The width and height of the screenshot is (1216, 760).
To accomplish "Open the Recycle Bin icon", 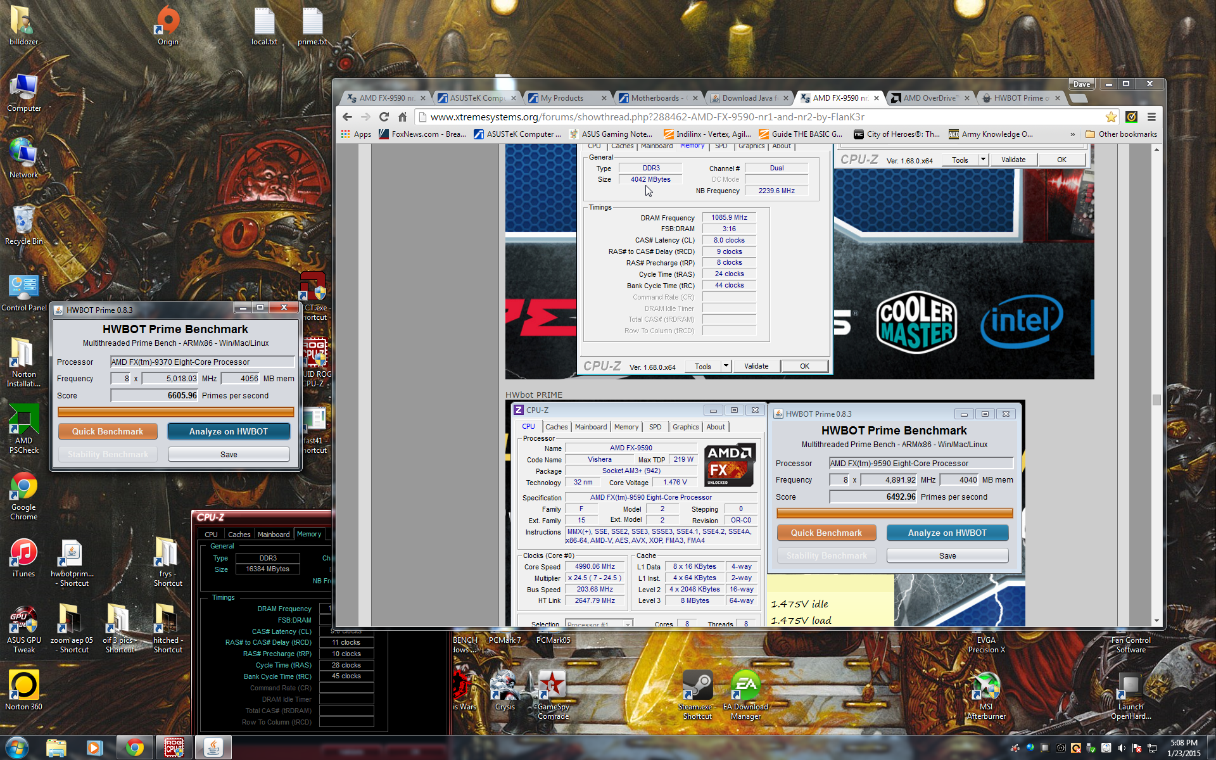I will pyautogui.click(x=23, y=225).
